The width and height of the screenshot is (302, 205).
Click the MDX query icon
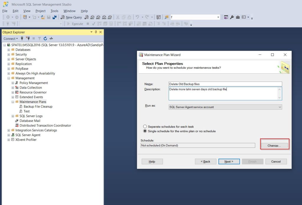(92, 17)
